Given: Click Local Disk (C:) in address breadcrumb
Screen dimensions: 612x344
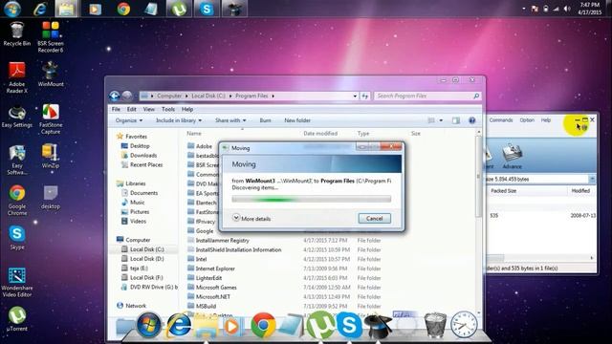Looking at the screenshot, I should (x=208, y=96).
